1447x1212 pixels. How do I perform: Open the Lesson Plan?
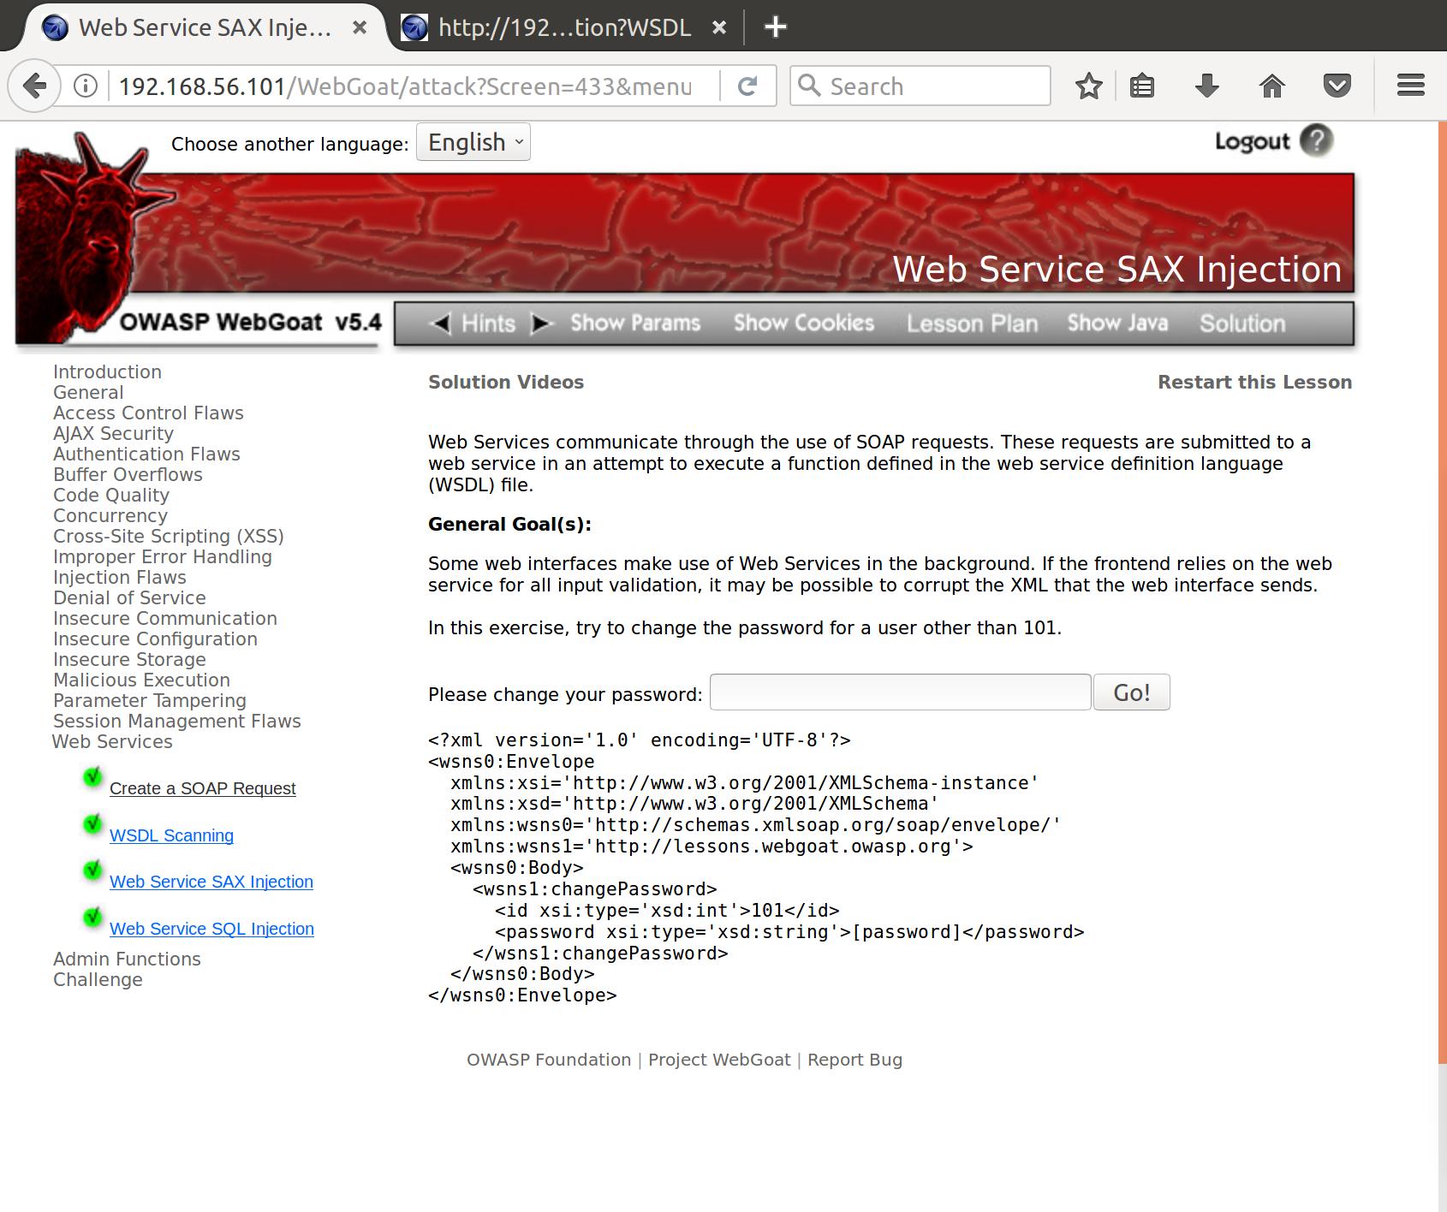(973, 324)
